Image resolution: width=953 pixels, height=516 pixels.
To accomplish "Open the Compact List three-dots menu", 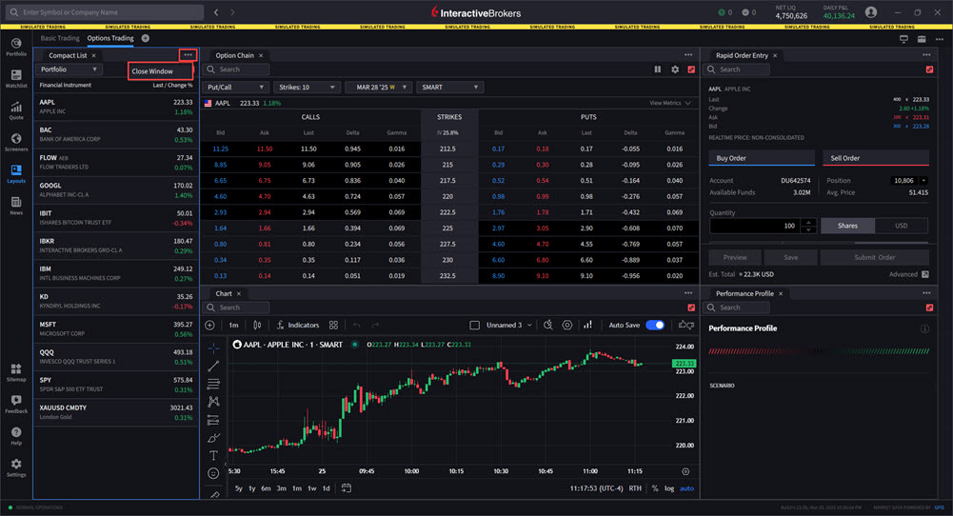I will 188,55.
